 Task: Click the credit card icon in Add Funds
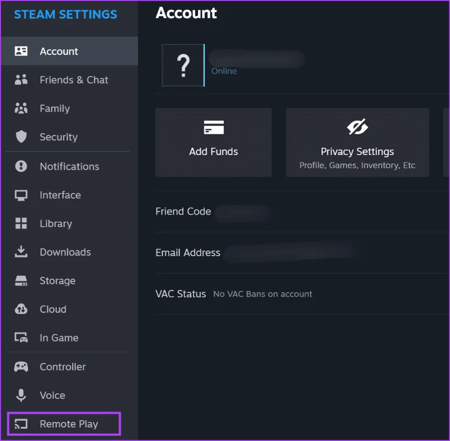pyautogui.click(x=214, y=127)
